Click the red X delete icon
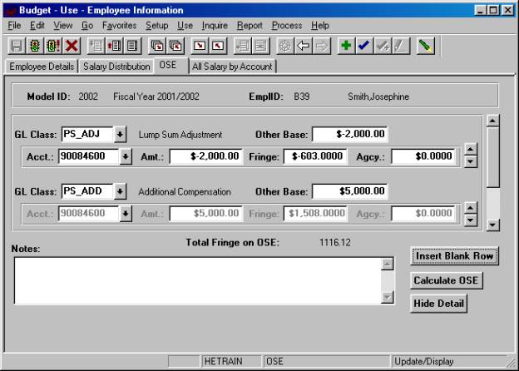 point(72,47)
